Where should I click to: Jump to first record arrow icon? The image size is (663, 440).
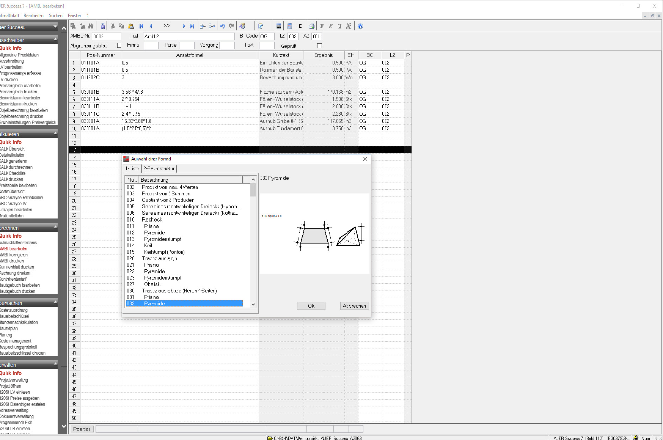click(141, 26)
